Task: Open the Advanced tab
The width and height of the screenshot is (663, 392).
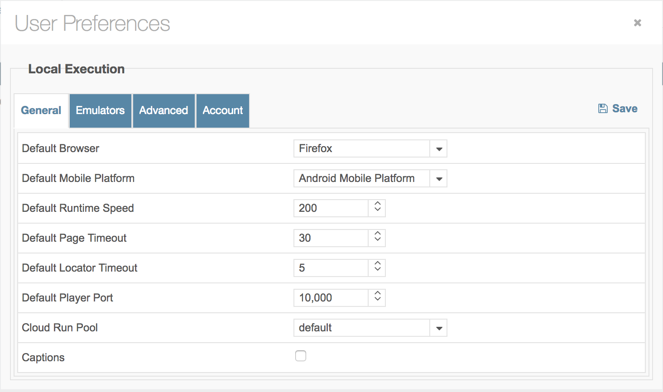Action: click(163, 110)
